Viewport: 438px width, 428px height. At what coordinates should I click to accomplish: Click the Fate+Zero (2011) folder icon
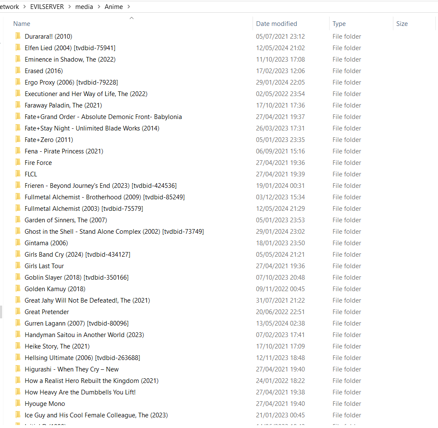click(x=18, y=139)
